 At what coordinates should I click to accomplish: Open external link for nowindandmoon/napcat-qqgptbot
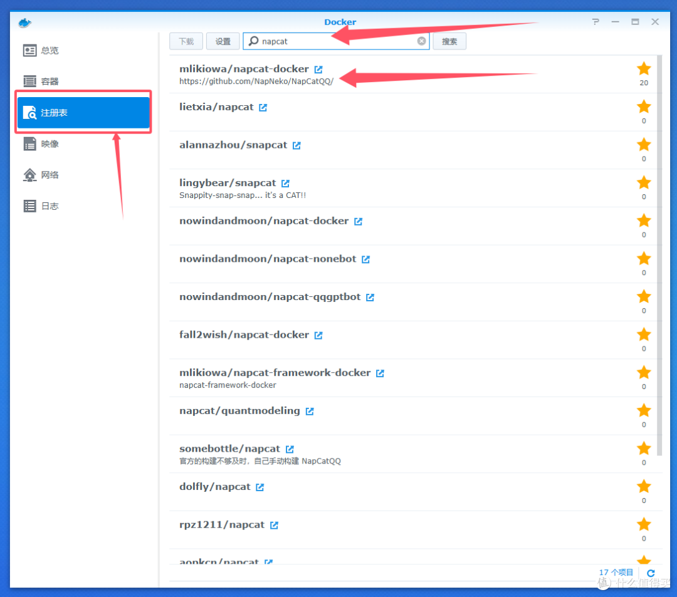click(370, 297)
